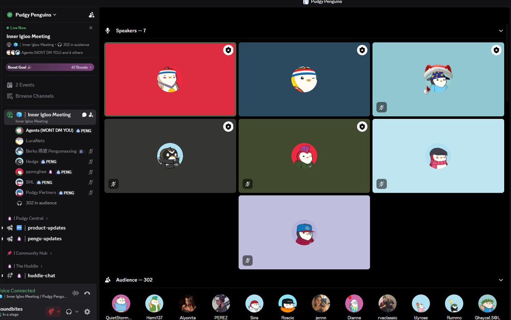Dismiss the Live Now banner with X

(x=91, y=28)
